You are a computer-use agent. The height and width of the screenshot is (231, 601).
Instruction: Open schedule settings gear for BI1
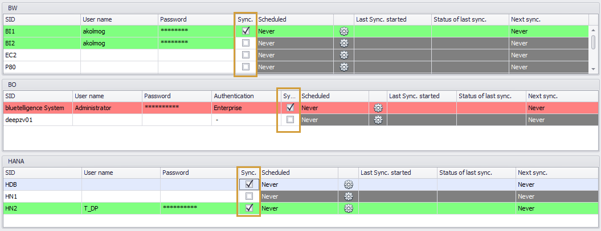344,31
